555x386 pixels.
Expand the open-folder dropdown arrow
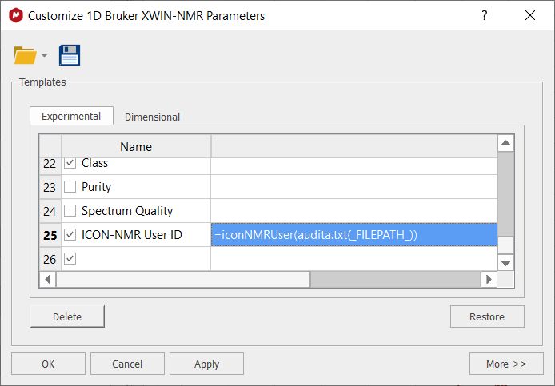tap(44, 56)
